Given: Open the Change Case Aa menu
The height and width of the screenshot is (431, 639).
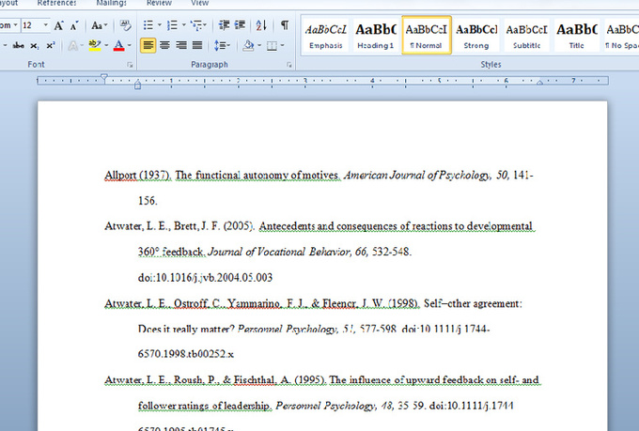Looking at the screenshot, I should point(99,25).
